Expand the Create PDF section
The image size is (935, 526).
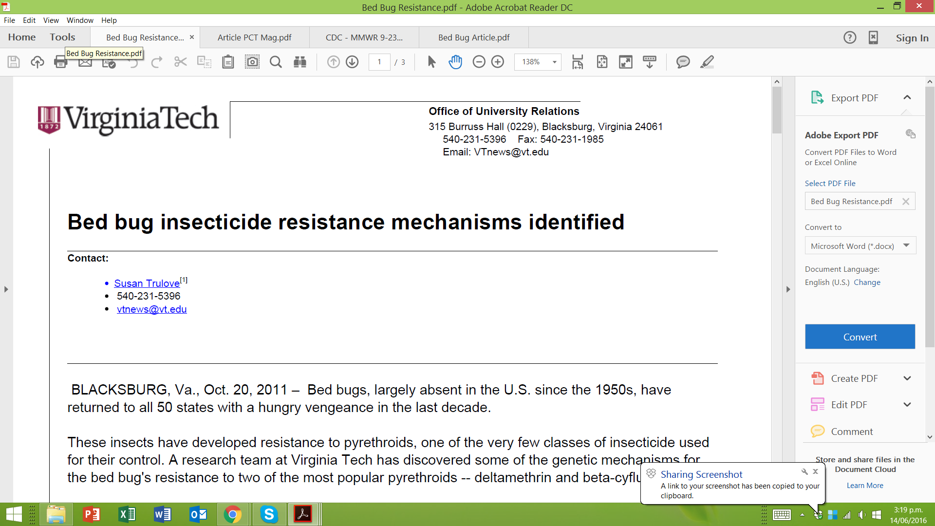(907, 378)
